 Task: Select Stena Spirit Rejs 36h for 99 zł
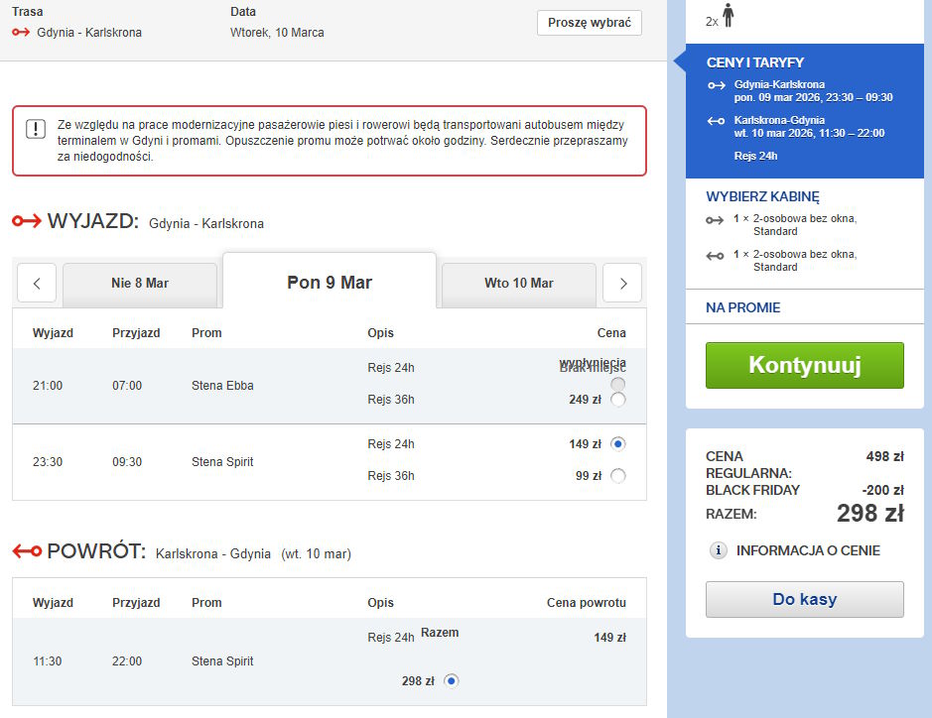(618, 476)
